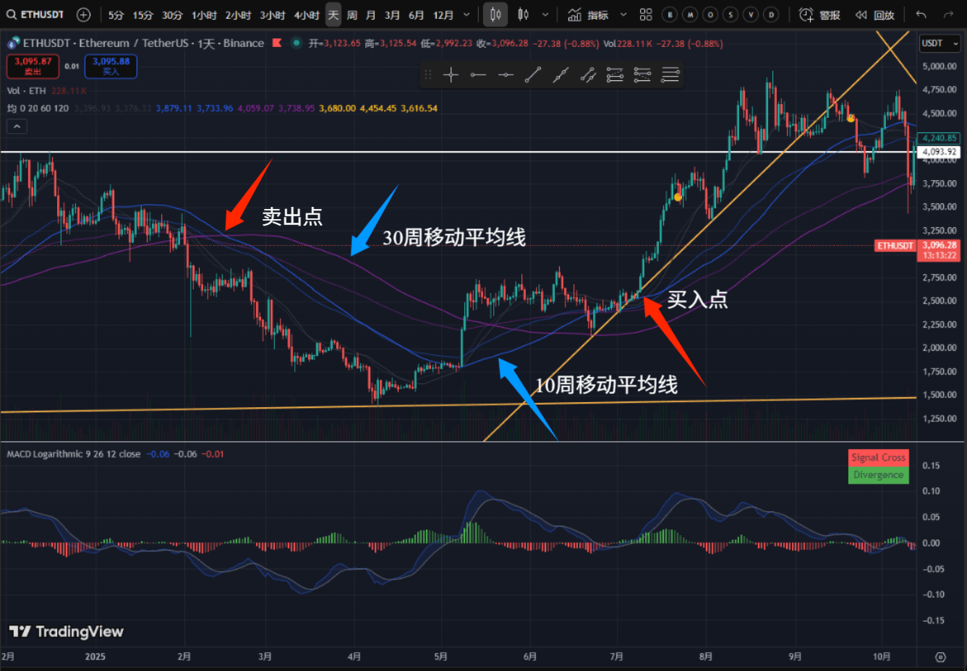Click the red 卖出 sell price button
967x671 pixels.
33,66
